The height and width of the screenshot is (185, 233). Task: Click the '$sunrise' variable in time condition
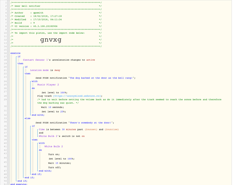tap(112, 129)
